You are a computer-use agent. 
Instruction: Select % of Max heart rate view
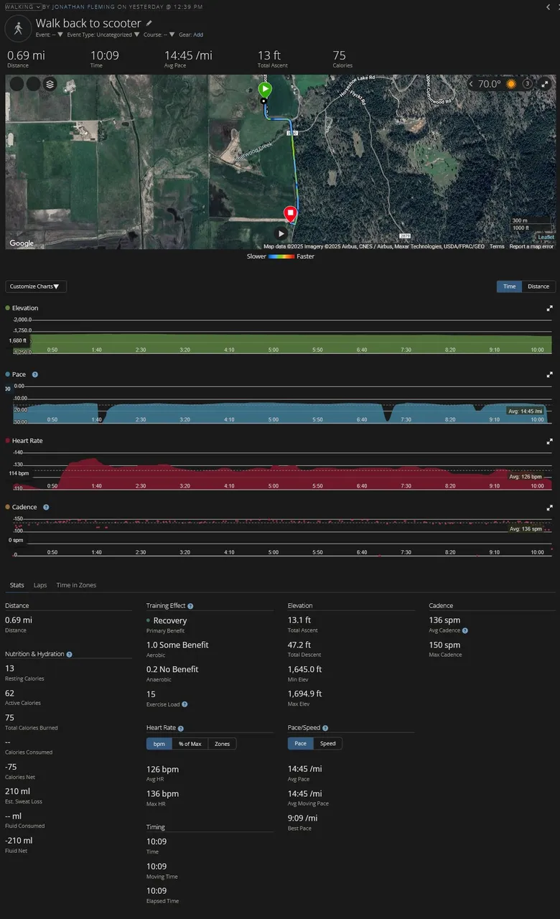pyautogui.click(x=190, y=744)
